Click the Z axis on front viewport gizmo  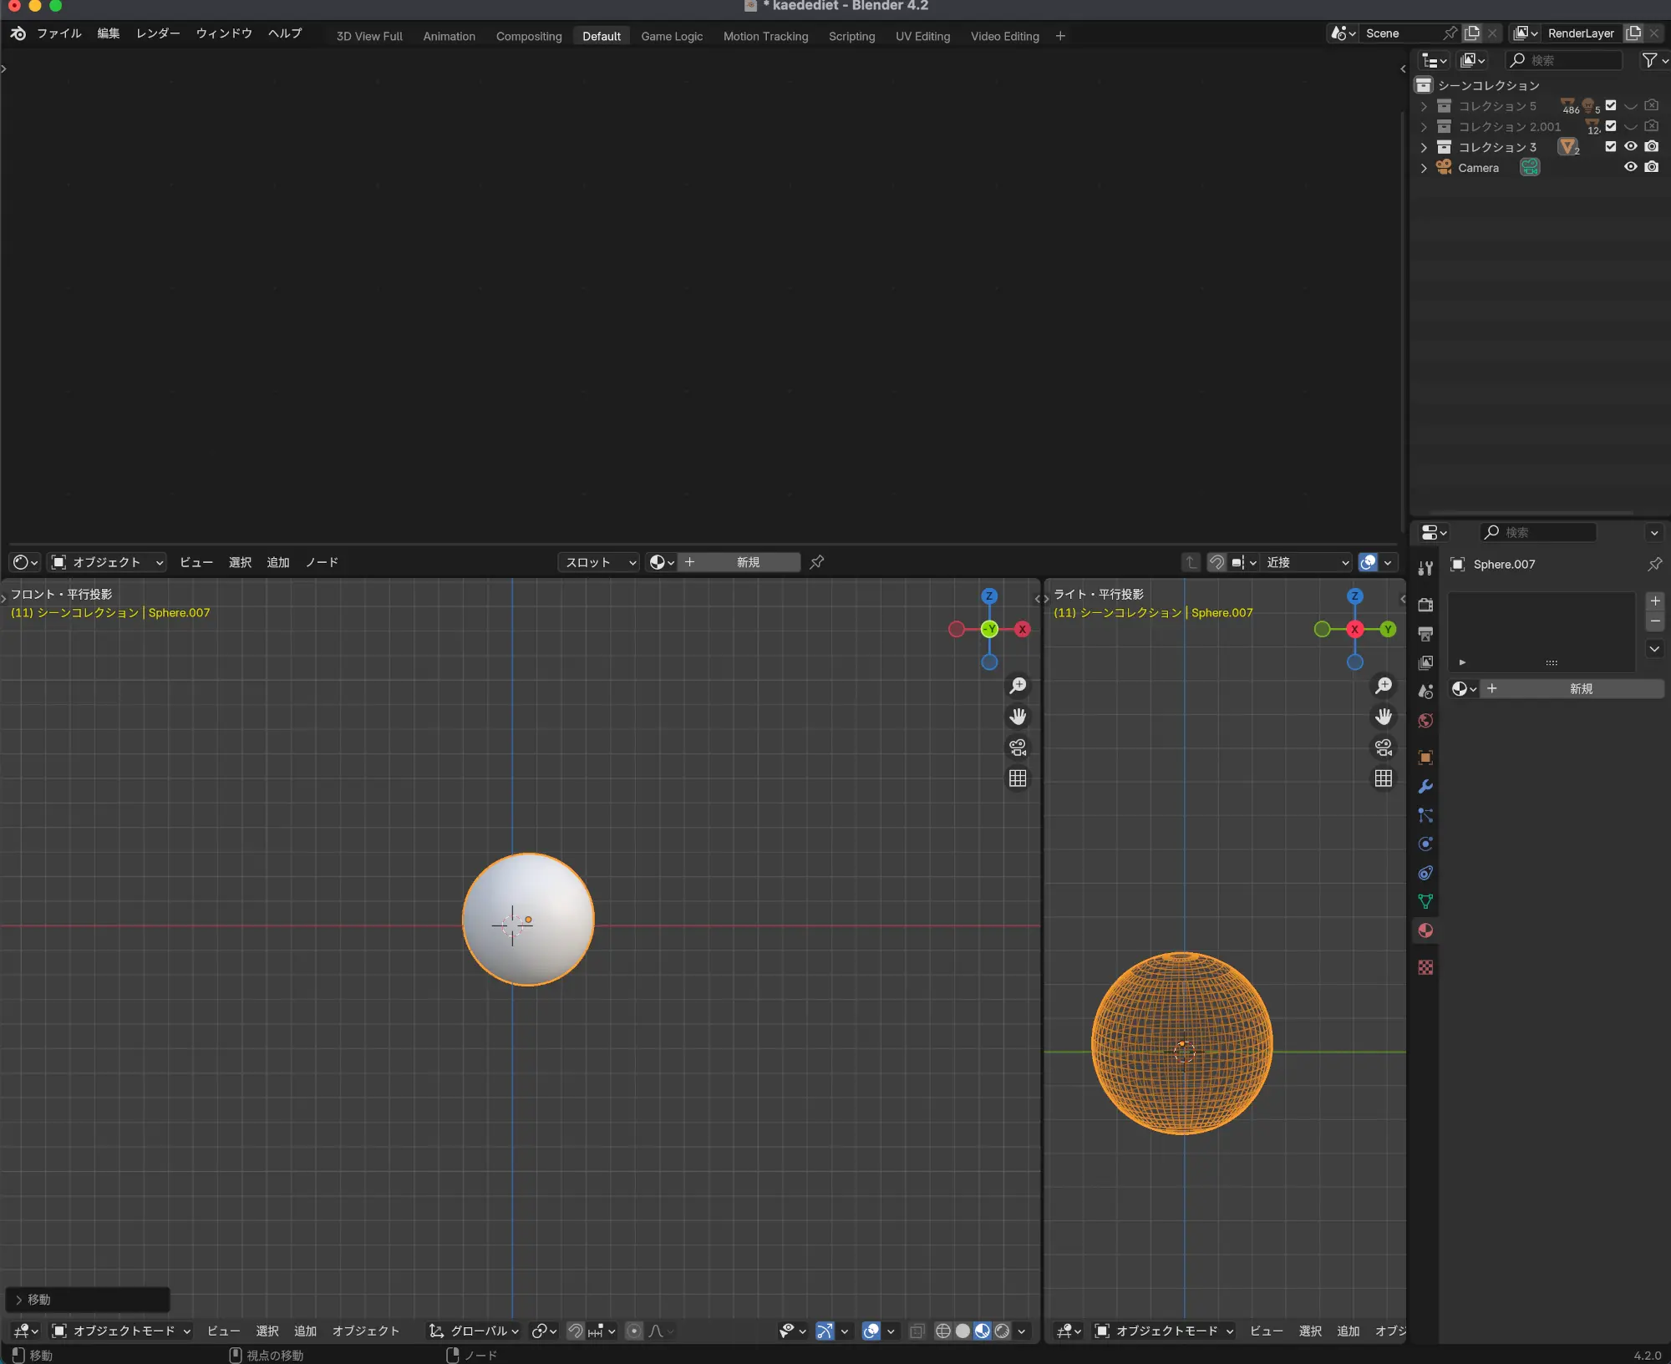(989, 596)
